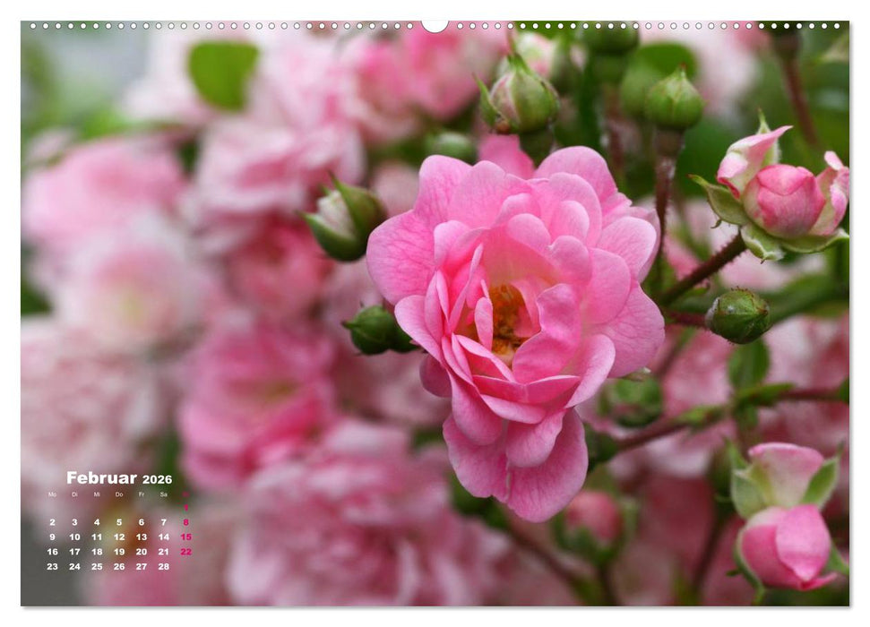Click the Do weekday label
This screenshot has width=870, height=627.
tap(119, 494)
